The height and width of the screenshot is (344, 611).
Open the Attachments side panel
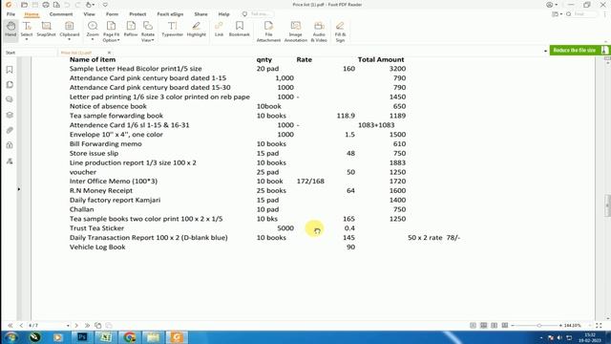(10, 130)
